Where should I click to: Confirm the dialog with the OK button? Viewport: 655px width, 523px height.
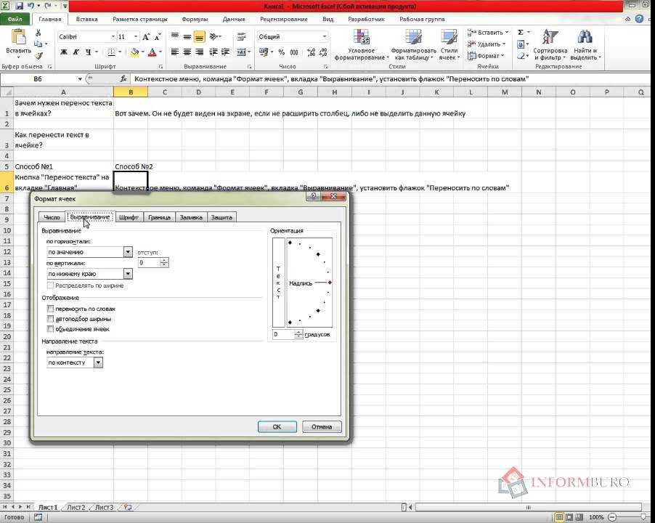pyautogui.click(x=277, y=426)
